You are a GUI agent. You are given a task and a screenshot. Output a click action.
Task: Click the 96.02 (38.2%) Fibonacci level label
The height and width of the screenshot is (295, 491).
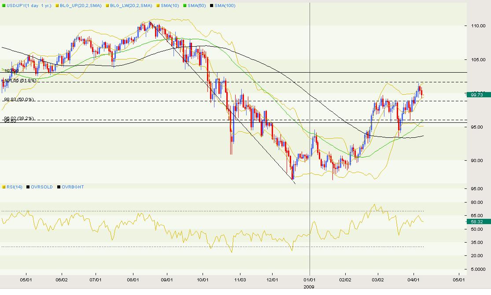19,118
